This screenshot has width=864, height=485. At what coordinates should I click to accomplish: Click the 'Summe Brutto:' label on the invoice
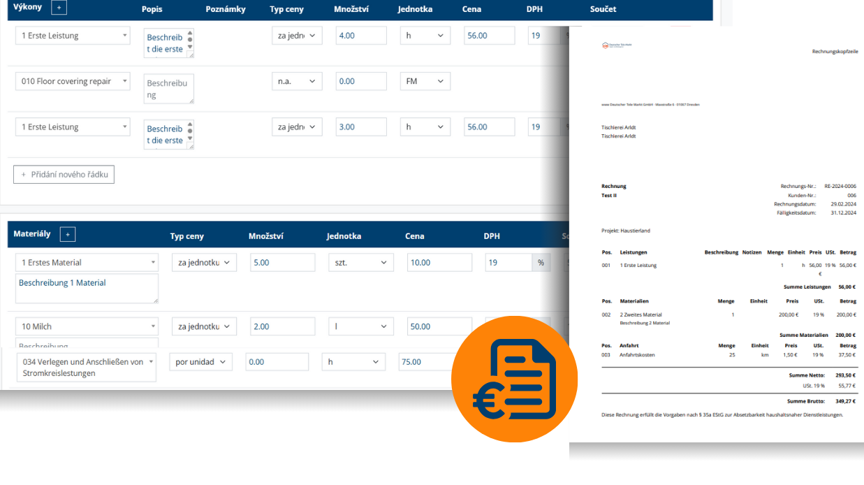click(805, 401)
